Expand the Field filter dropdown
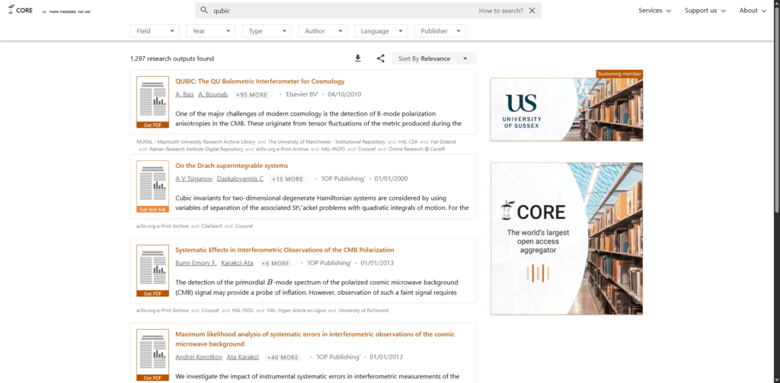The image size is (780, 383). (155, 30)
